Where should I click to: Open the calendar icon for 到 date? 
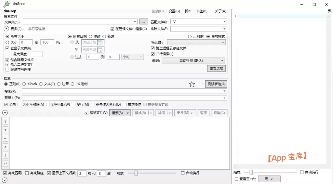point(100,50)
